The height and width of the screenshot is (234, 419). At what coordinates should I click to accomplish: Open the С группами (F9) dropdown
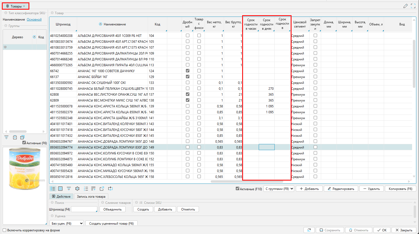279,189
